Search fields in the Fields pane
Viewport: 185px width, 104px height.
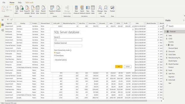175,26
